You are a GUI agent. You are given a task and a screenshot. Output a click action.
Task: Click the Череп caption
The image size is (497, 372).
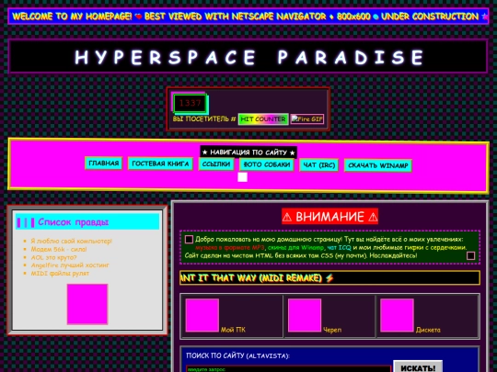coord(332,330)
